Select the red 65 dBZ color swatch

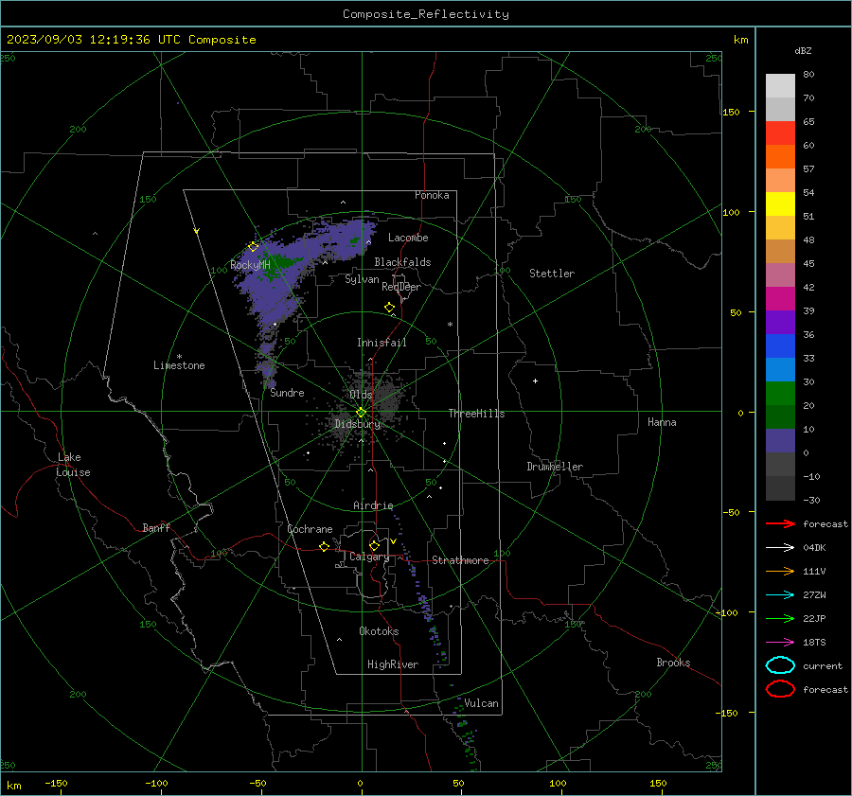coord(780,133)
